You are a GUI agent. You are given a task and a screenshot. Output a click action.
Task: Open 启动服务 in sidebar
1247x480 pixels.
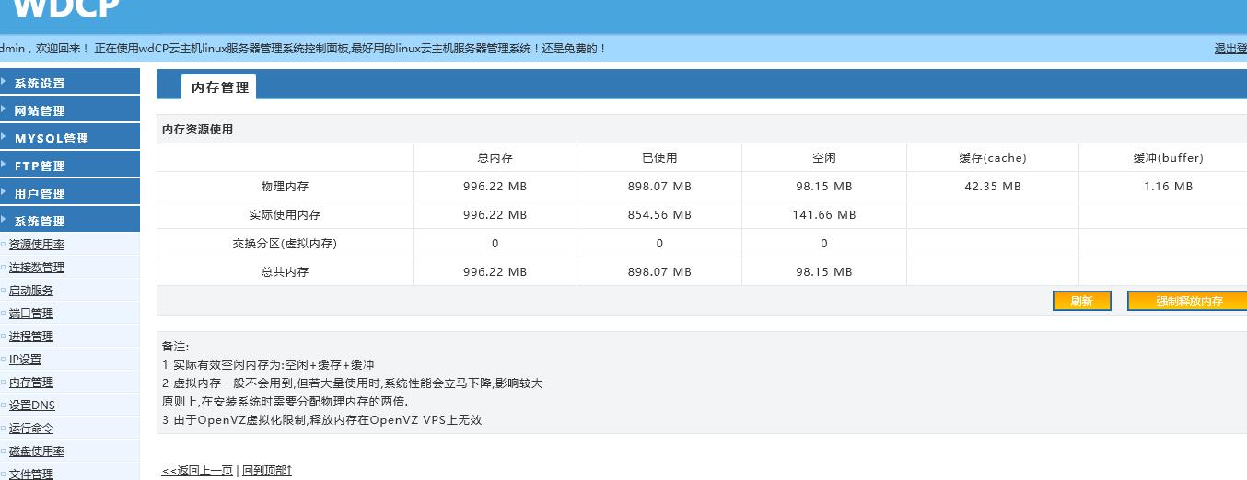point(31,291)
